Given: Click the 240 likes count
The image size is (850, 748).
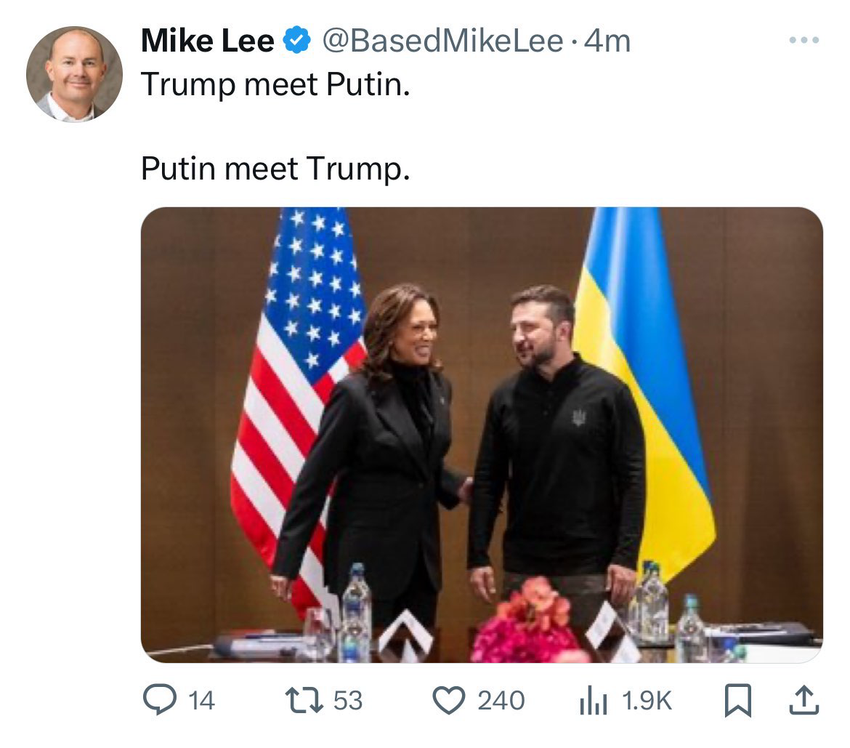Looking at the screenshot, I should pos(501,701).
